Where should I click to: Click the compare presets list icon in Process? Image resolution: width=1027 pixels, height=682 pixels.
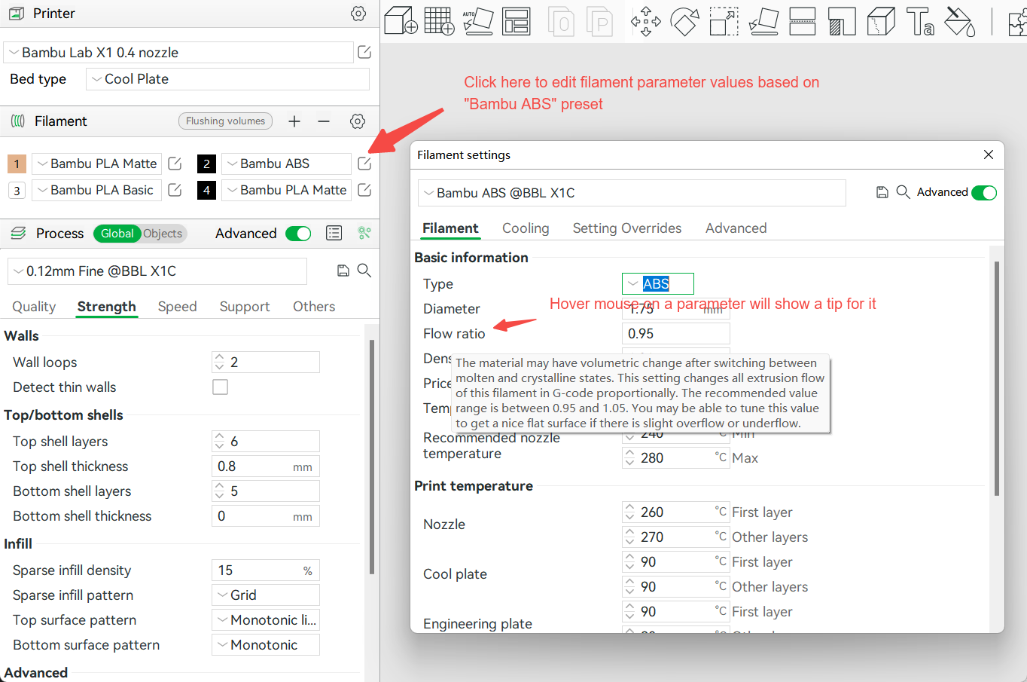[x=334, y=234]
